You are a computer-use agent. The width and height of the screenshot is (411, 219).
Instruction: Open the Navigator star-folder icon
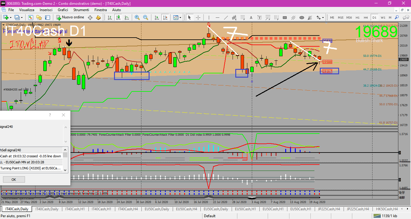click(39, 17)
